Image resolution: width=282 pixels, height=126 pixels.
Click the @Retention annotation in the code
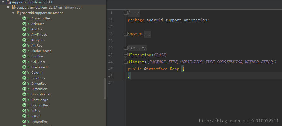140,55
